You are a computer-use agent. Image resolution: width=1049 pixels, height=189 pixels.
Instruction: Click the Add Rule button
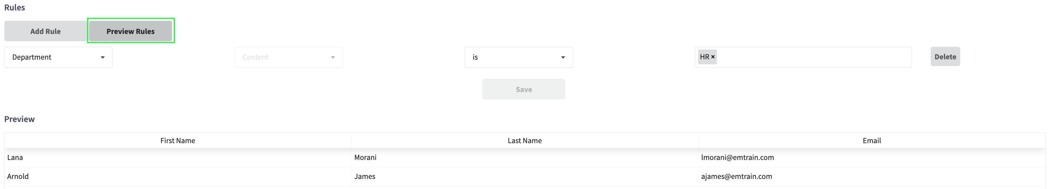(x=45, y=31)
